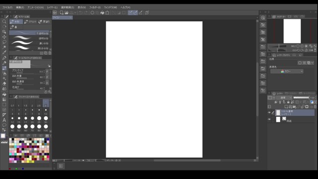
Task: Open the layer color dropdown arrow
Action: (315, 102)
